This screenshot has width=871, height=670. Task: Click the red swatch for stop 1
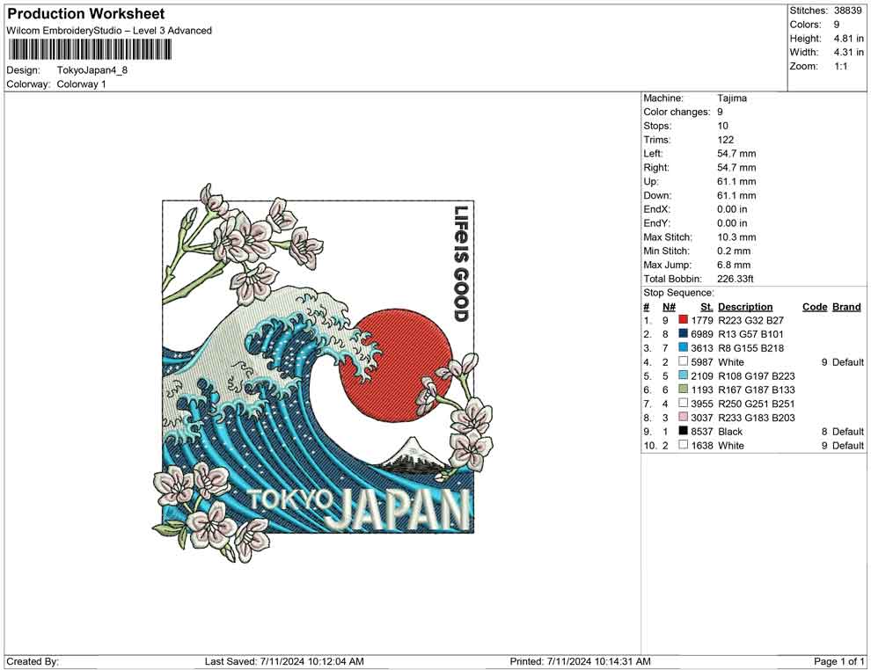(684, 320)
